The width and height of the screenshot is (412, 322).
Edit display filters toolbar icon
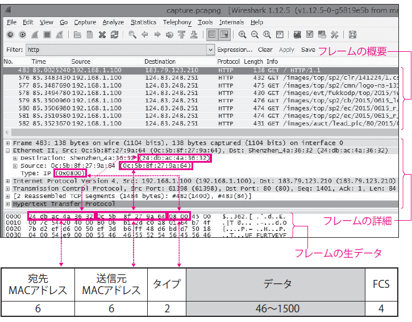tap(310, 35)
